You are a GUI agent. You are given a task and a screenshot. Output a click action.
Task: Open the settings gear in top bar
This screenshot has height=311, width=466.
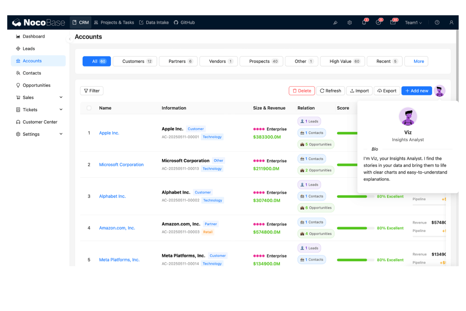349,23
